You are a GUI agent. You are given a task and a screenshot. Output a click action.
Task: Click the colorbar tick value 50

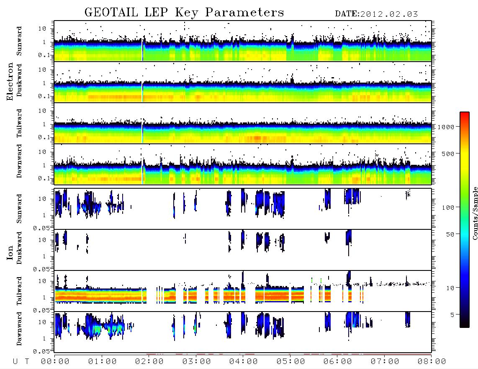pyautogui.click(x=450, y=234)
